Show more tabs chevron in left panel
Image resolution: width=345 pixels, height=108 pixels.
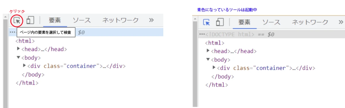[x=151, y=20]
